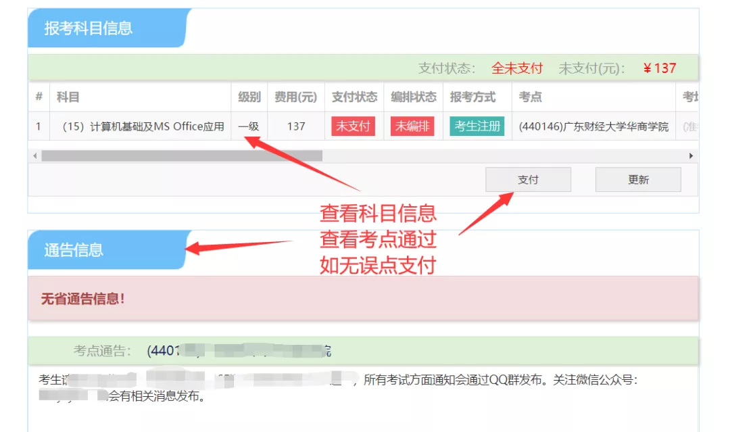Click the horizontal scrollbar right arrow

click(691, 156)
